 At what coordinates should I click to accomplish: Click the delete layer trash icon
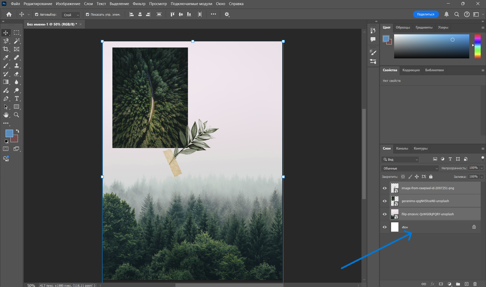[x=475, y=284]
